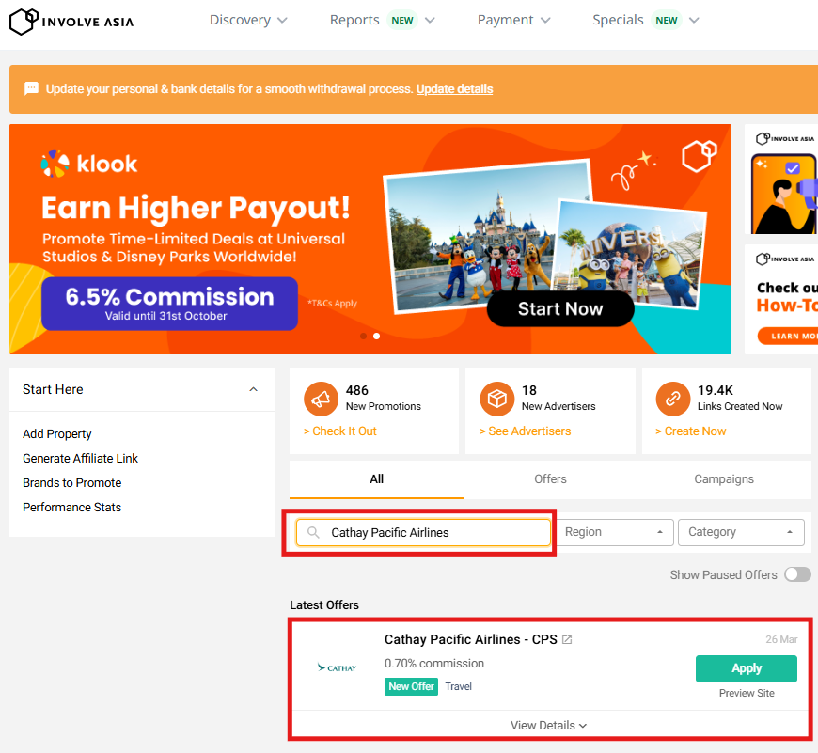Viewport: 818px width, 753px height.
Task: Expand View Details for Cathay offer
Action: click(x=549, y=725)
